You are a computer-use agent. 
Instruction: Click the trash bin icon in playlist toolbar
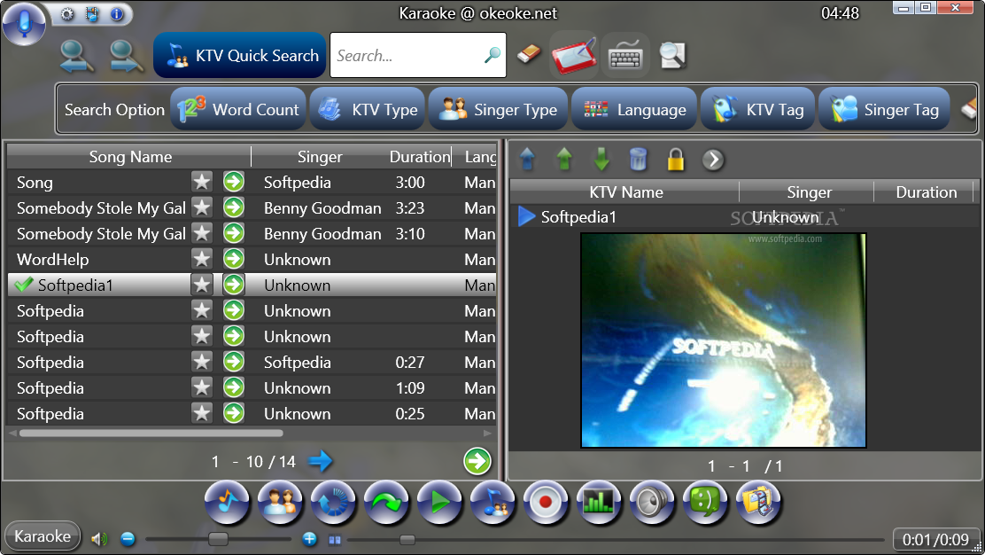tap(638, 160)
